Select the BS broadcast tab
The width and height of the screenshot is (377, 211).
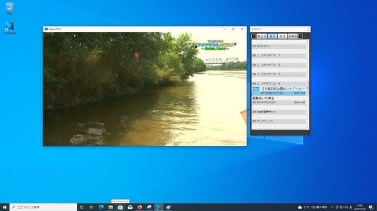pyautogui.click(x=272, y=36)
